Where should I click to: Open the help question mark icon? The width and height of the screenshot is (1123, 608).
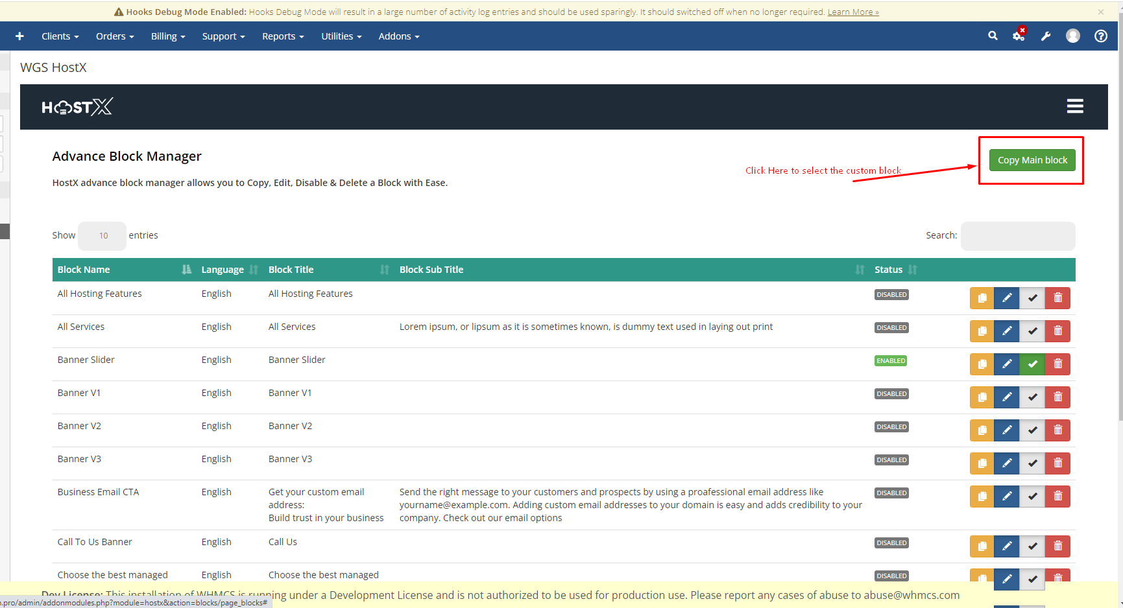click(1101, 36)
